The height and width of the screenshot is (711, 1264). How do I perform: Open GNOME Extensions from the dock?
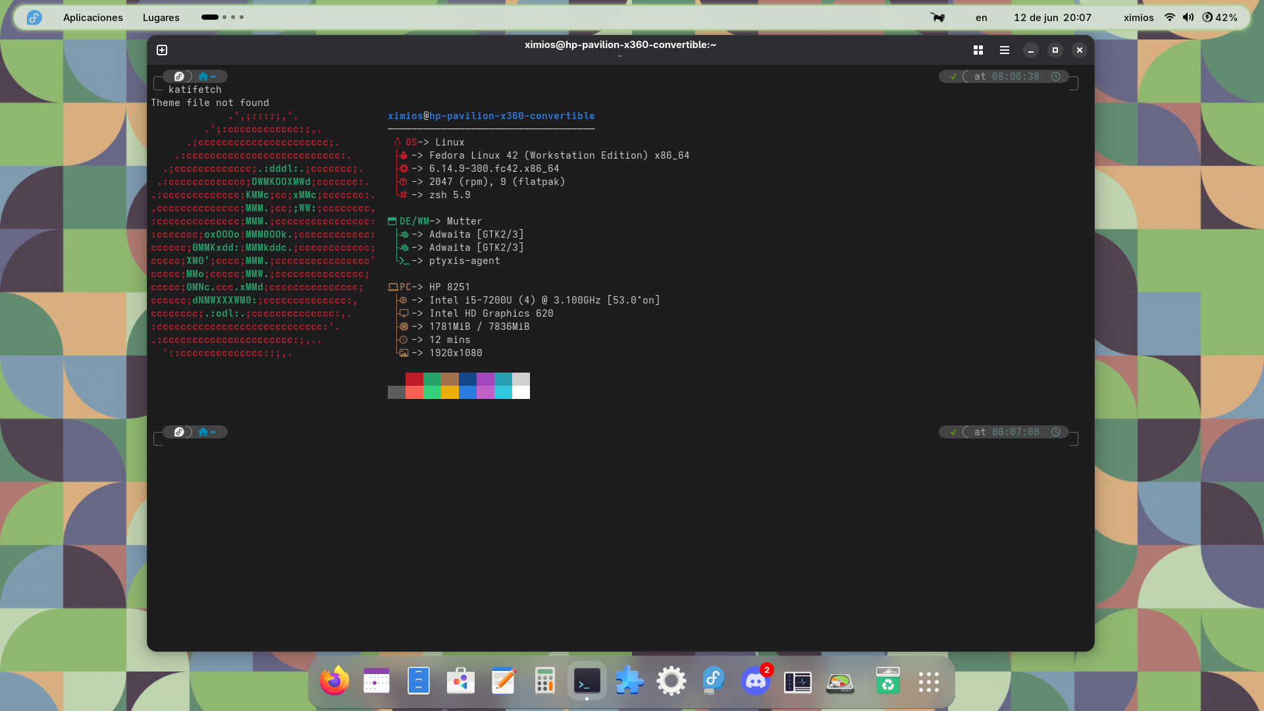click(629, 681)
